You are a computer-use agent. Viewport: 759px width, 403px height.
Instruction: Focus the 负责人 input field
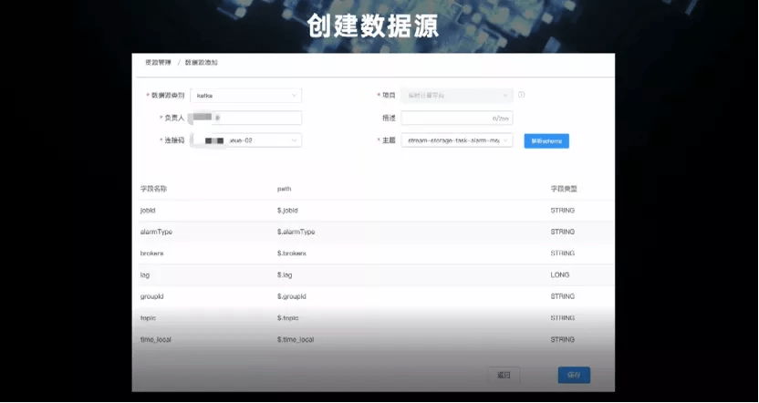point(246,118)
